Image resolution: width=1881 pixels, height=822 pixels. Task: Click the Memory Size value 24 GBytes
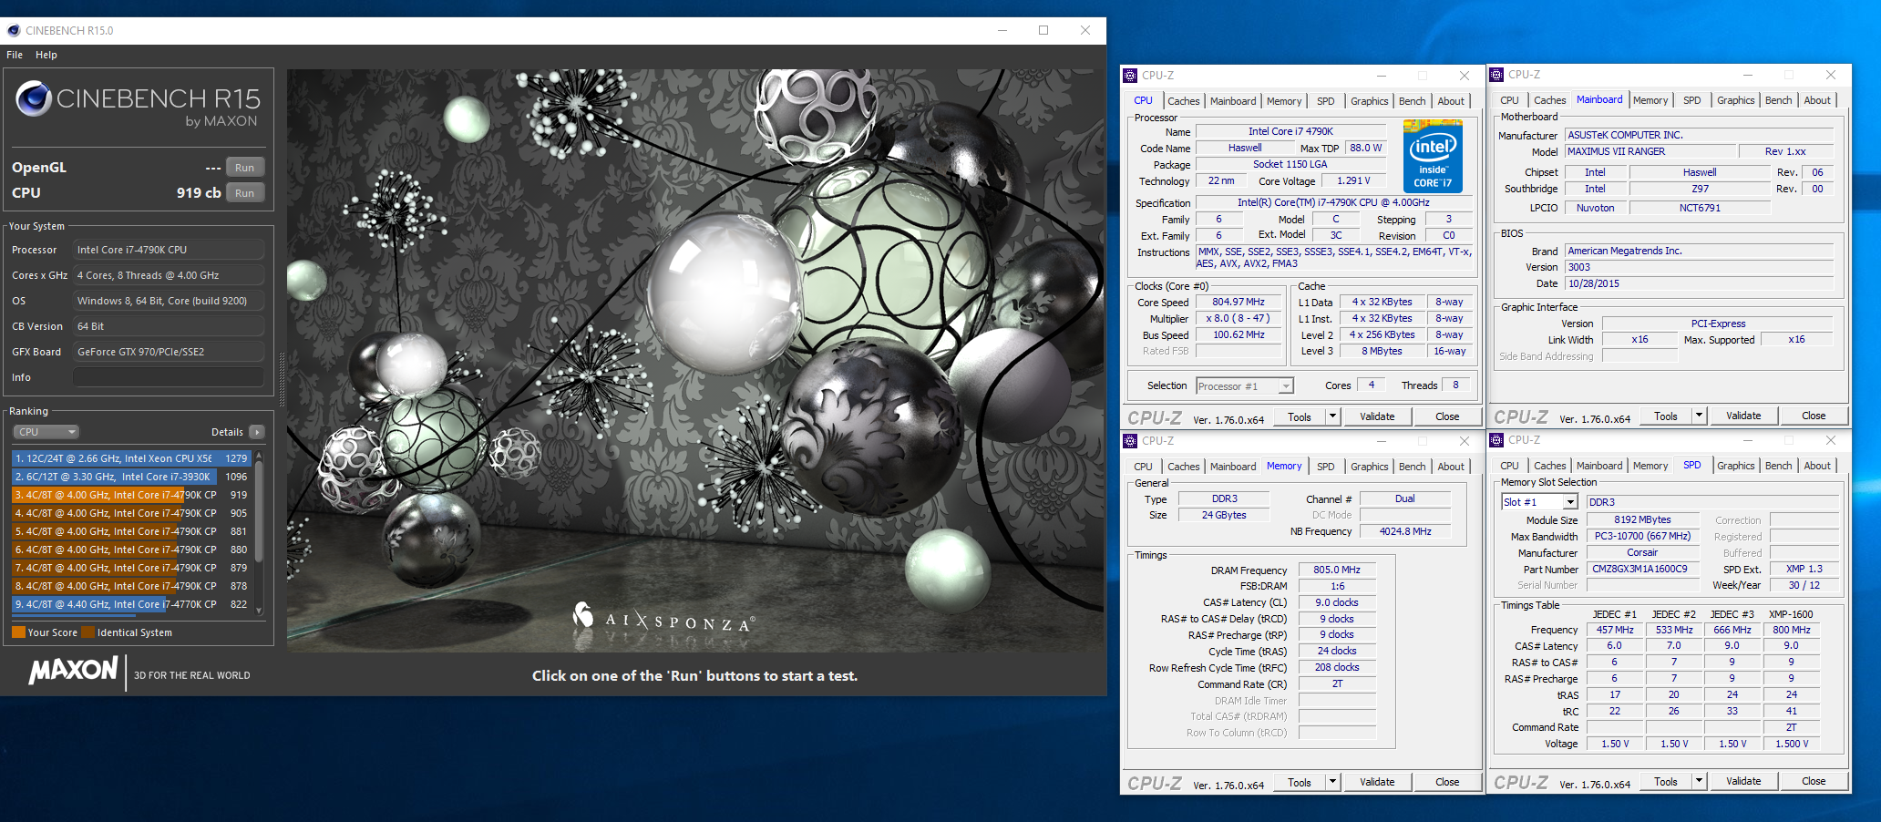[1224, 516]
